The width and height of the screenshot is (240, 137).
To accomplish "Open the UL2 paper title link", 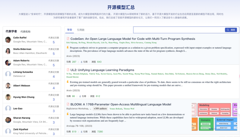I will point(102,70).
